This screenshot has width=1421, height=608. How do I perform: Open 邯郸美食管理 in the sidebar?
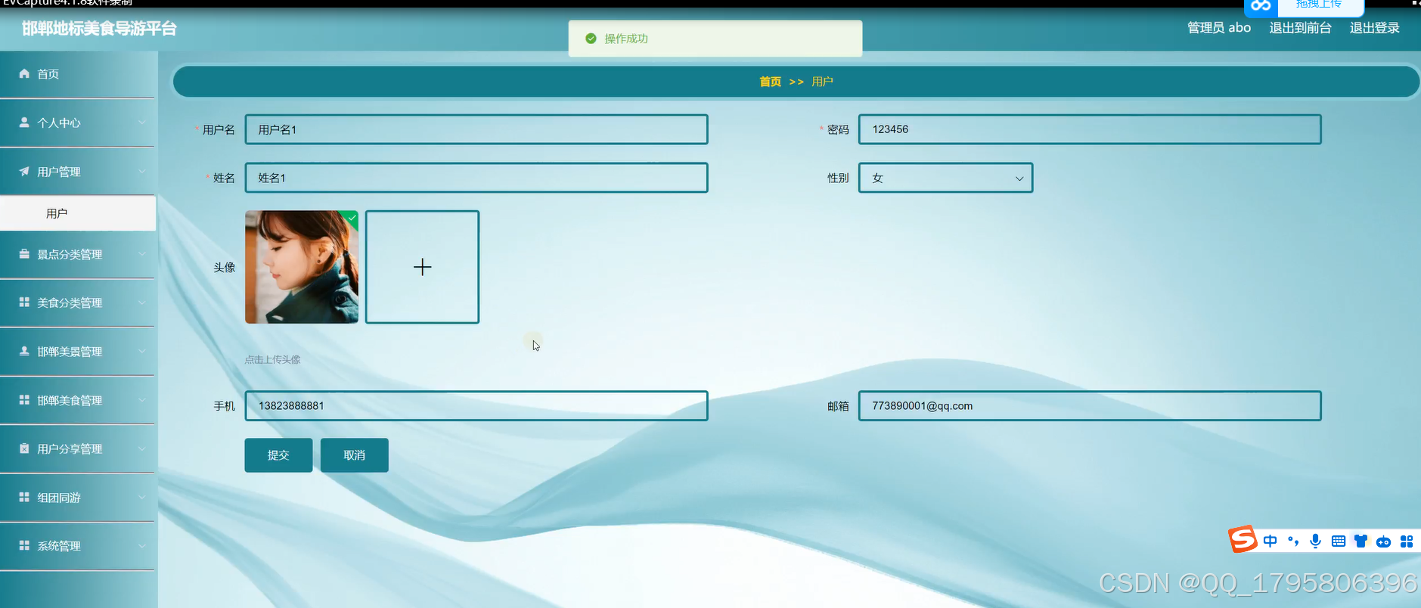(78, 399)
